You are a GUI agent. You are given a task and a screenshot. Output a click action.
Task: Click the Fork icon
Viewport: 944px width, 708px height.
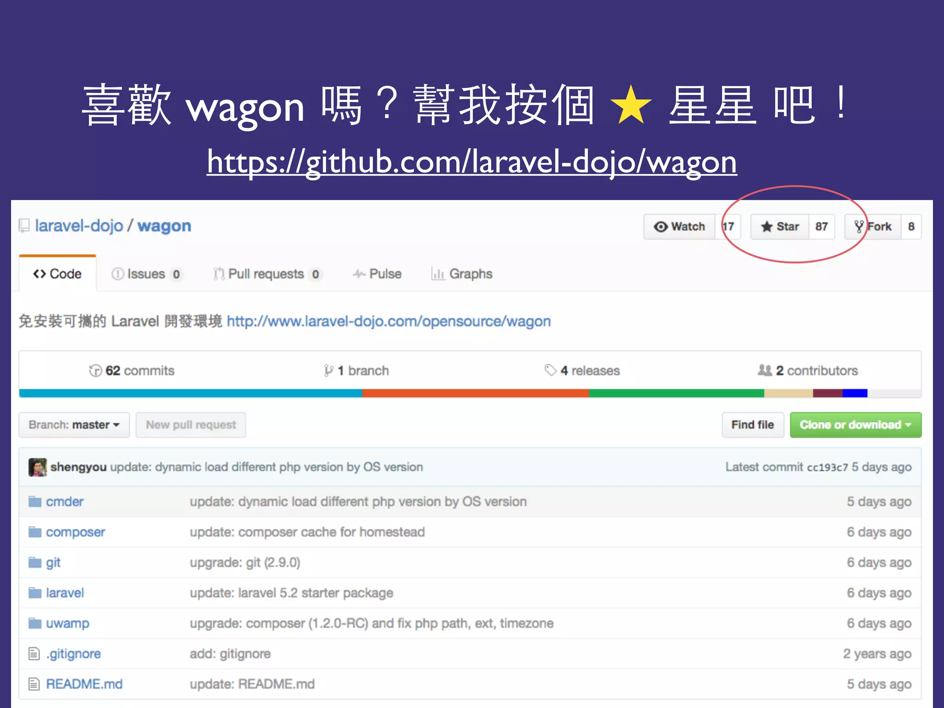(859, 227)
